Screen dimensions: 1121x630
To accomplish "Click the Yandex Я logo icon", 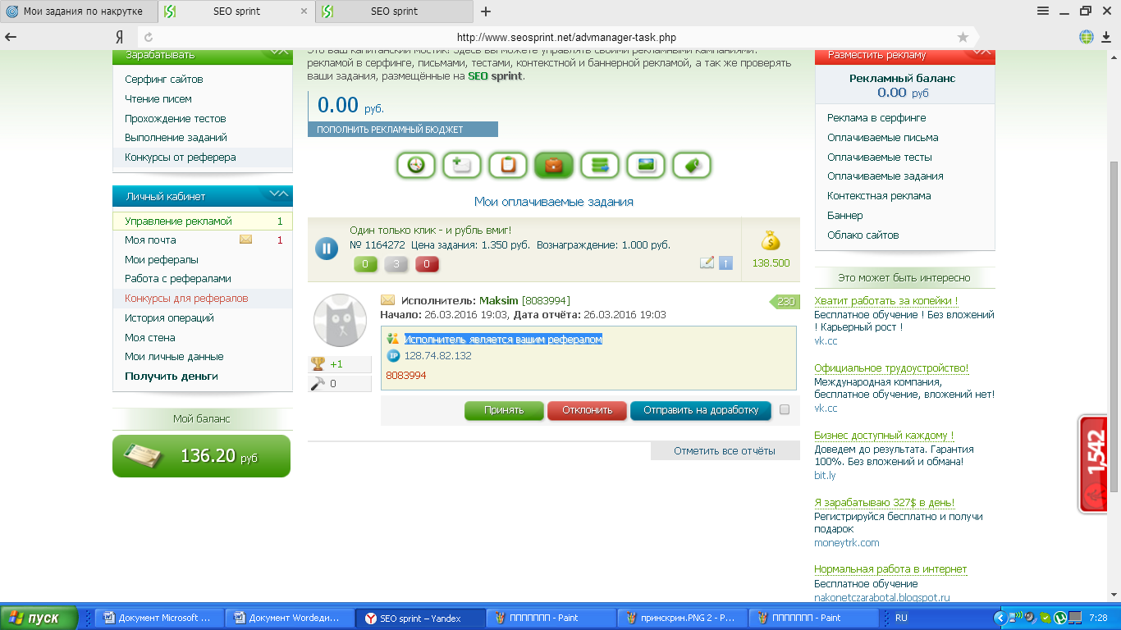I will [x=119, y=37].
